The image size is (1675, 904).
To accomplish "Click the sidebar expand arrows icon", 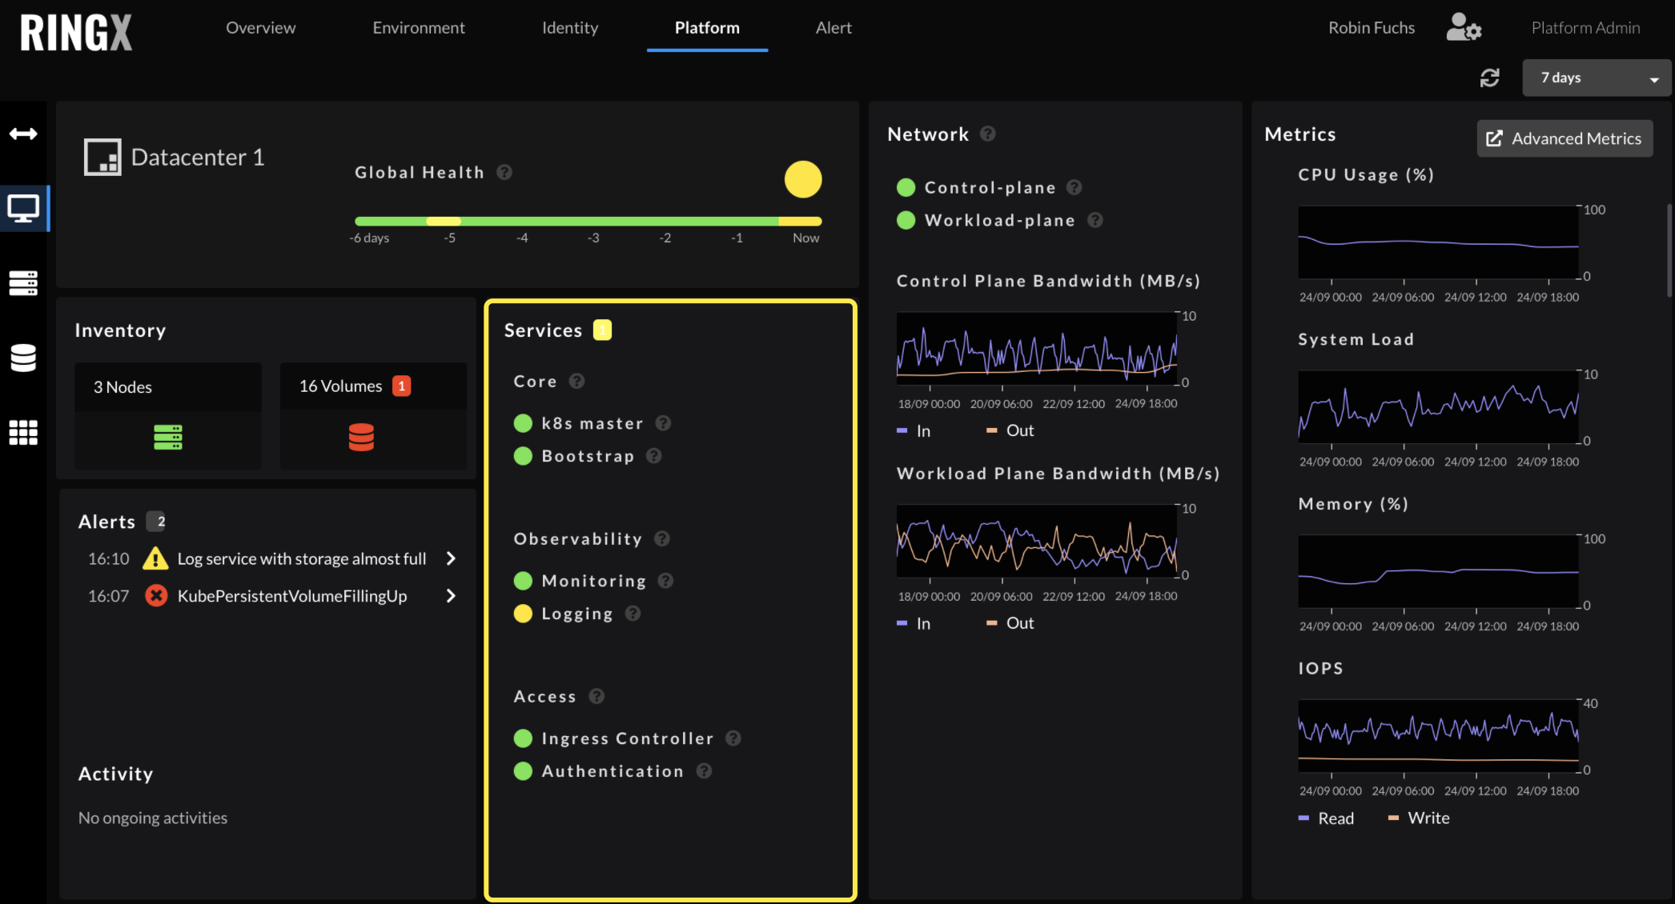I will coord(23,134).
